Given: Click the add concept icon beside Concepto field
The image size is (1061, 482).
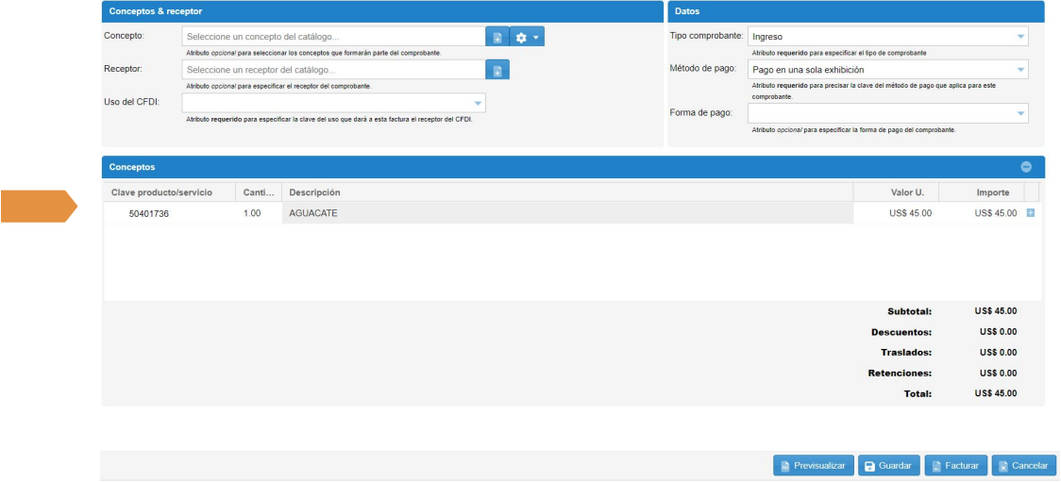Looking at the screenshot, I should [x=497, y=37].
